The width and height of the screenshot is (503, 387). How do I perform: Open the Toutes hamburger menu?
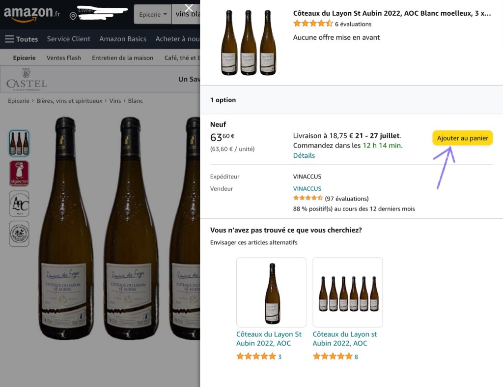click(21, 39)
